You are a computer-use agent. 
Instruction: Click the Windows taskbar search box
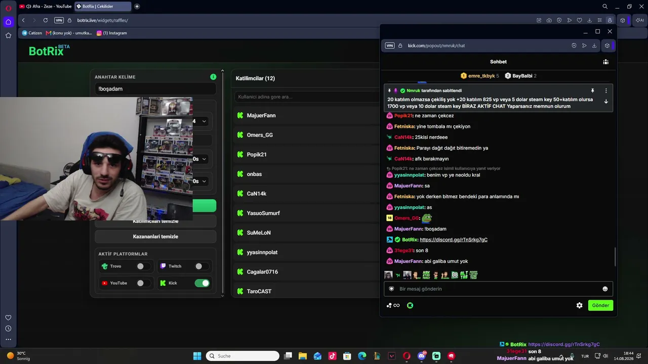click(243, 356)
